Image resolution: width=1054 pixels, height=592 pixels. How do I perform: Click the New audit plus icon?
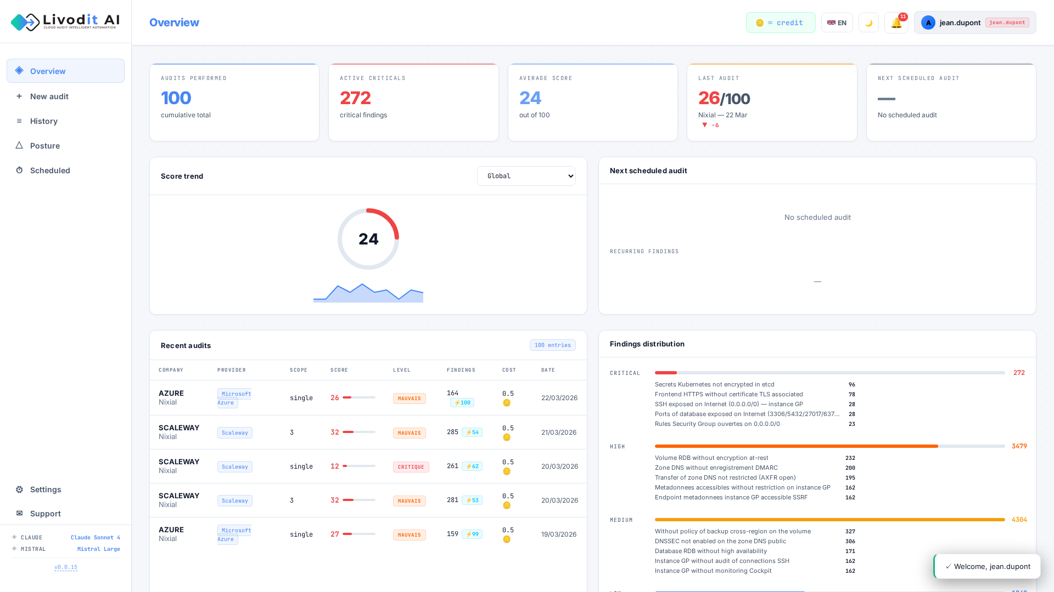19,96
